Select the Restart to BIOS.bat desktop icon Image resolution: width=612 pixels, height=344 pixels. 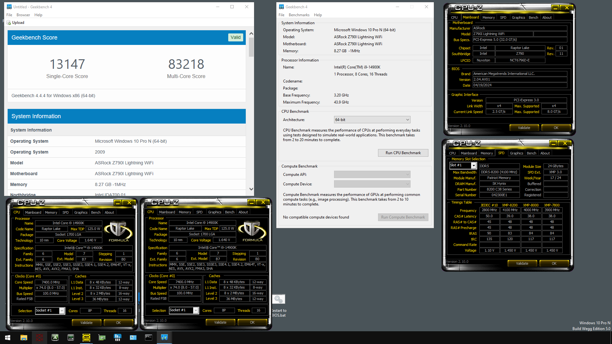(279, 306)
